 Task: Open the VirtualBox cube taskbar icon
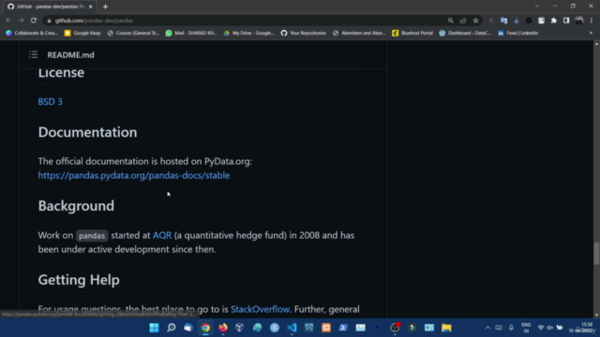coord(240,328)
